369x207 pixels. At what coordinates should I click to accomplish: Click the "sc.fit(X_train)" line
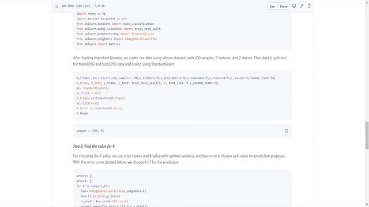[88, 93]
